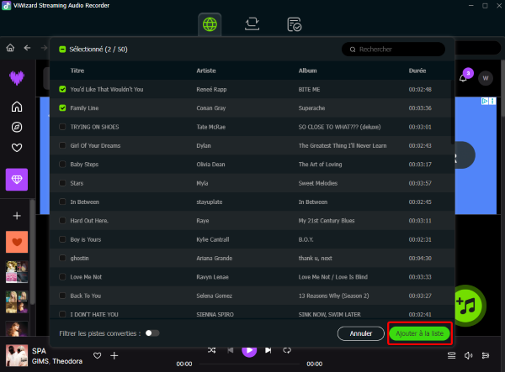Click the green add music floating button
Image resolution: width=505 pixels, height=372 pixels.
466,303
